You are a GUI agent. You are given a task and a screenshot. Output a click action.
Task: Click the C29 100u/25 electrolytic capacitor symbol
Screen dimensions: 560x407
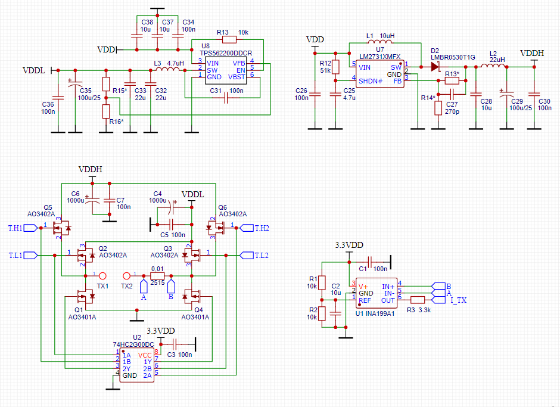[506, 94]
